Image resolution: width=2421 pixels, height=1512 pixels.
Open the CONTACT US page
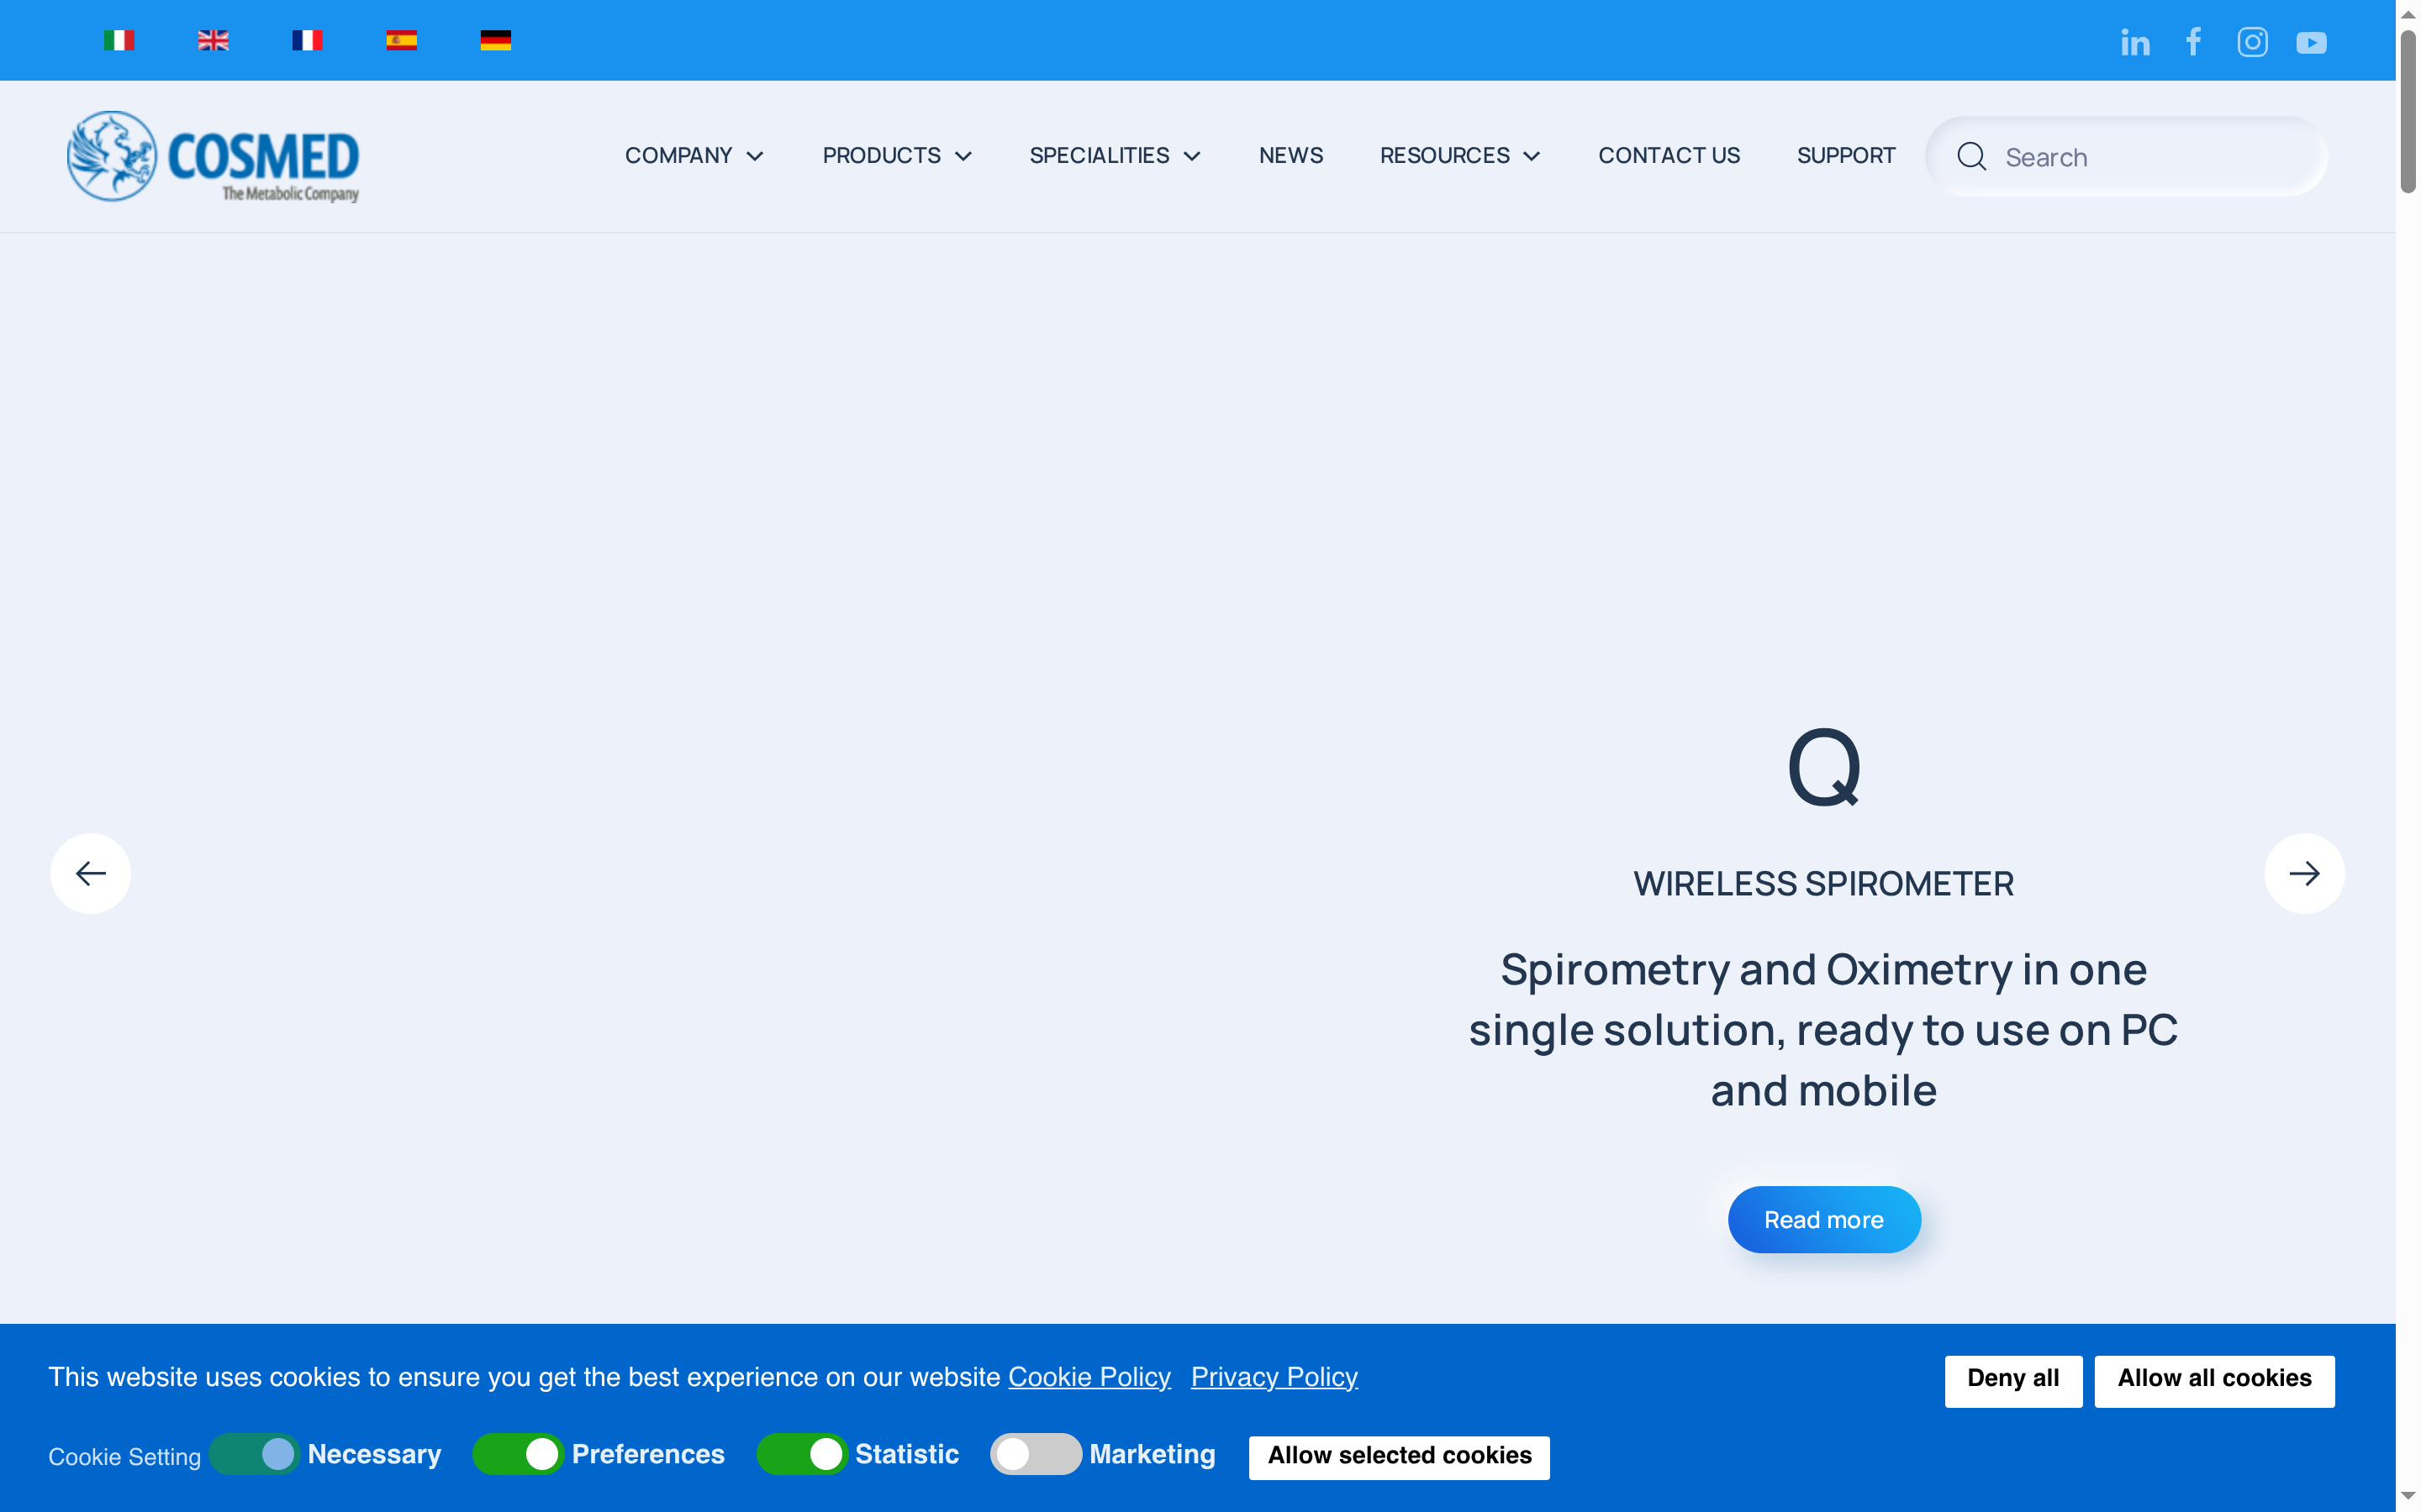pos(1669,155)
